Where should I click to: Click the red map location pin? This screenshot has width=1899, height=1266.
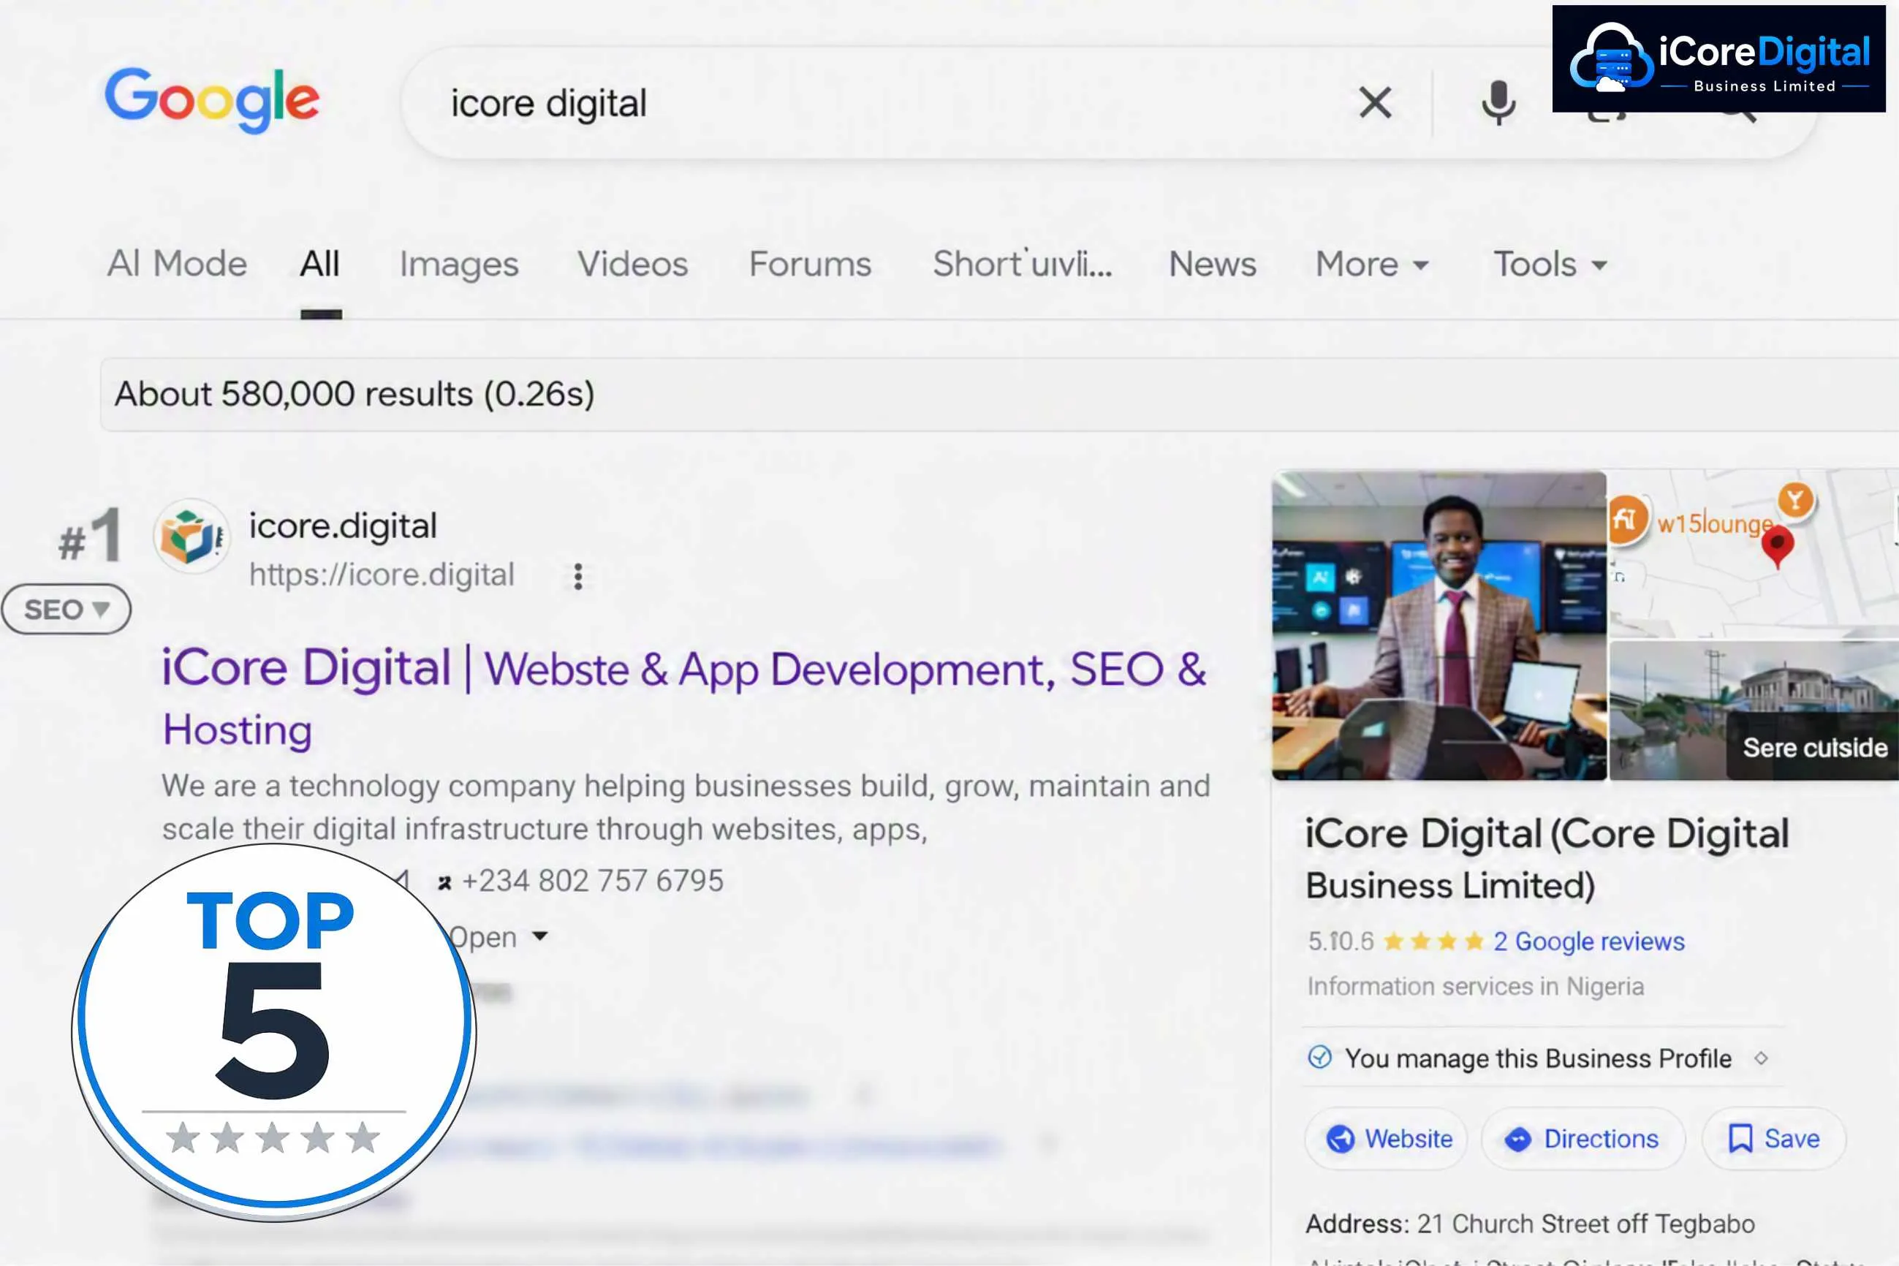1777,547
